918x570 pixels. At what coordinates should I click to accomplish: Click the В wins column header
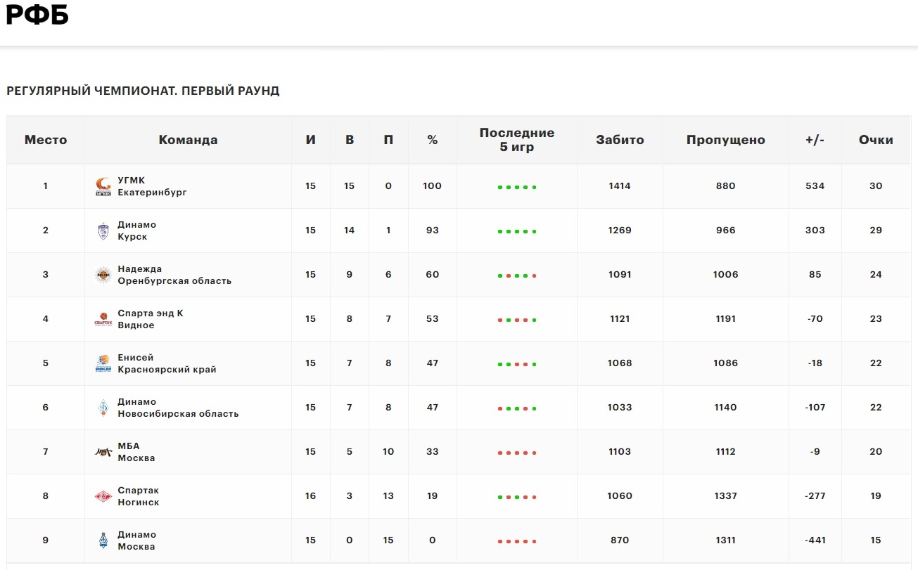350,140
